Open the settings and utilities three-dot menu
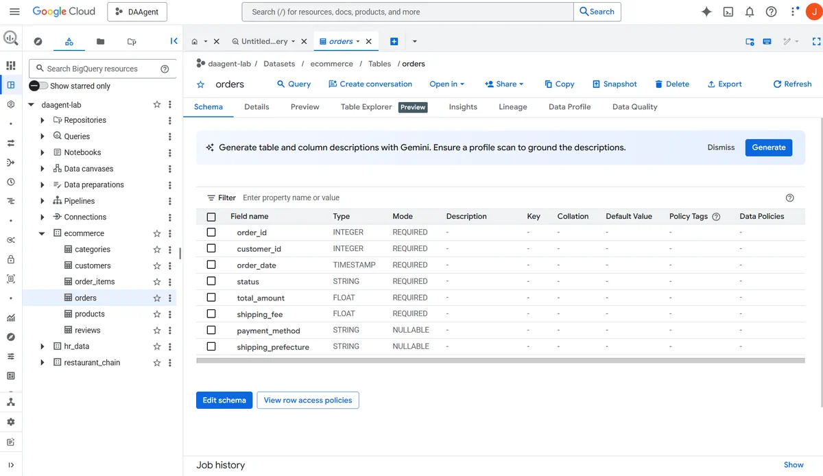 [x=794, y=12]
